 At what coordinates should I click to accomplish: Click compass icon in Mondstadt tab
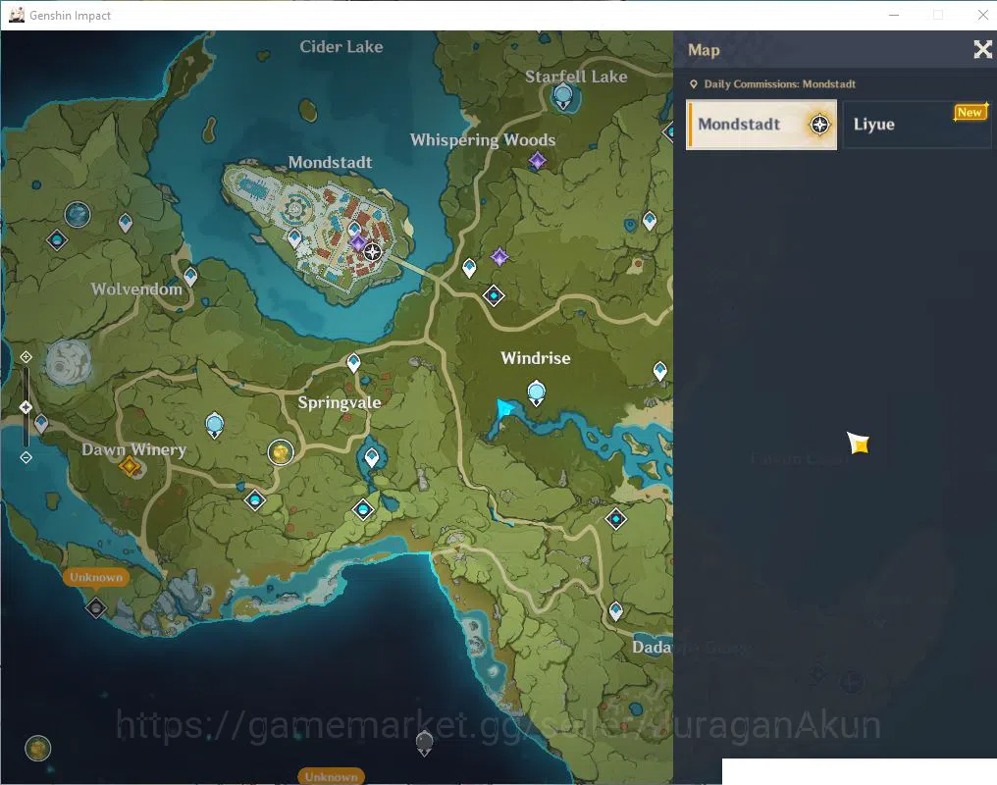click(819, 125)
